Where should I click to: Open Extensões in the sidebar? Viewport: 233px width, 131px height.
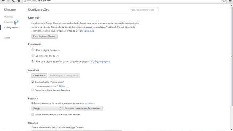point(9,22)
